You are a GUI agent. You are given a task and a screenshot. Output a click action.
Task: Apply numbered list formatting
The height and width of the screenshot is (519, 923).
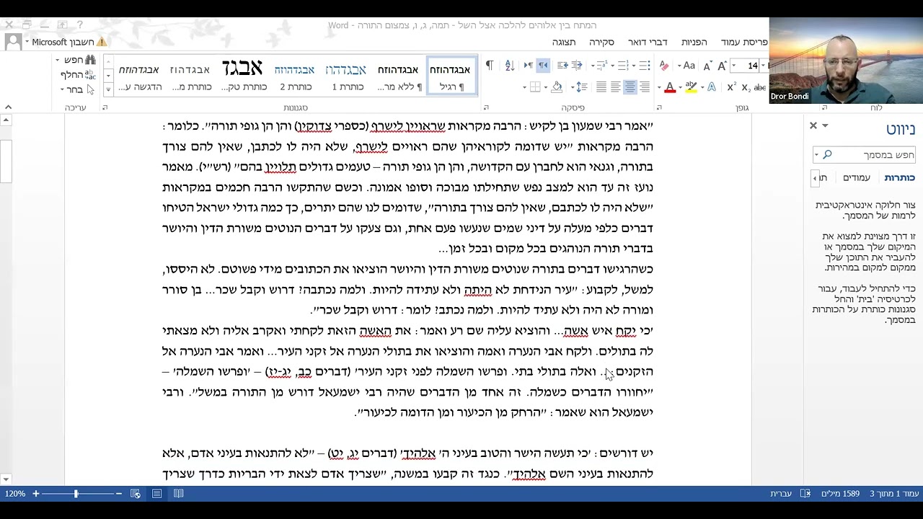622,65
